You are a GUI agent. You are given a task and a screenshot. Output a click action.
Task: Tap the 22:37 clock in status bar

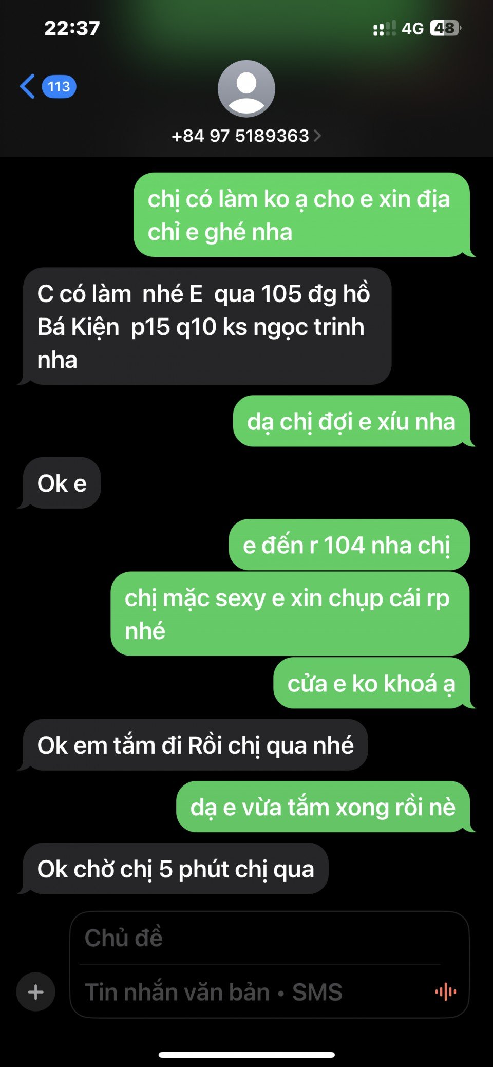pos(72,28)
